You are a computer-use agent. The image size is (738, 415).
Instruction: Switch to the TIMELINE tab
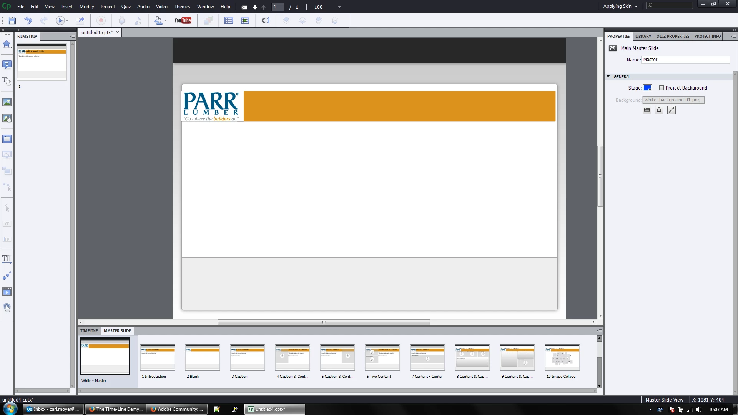pos(89,331)
